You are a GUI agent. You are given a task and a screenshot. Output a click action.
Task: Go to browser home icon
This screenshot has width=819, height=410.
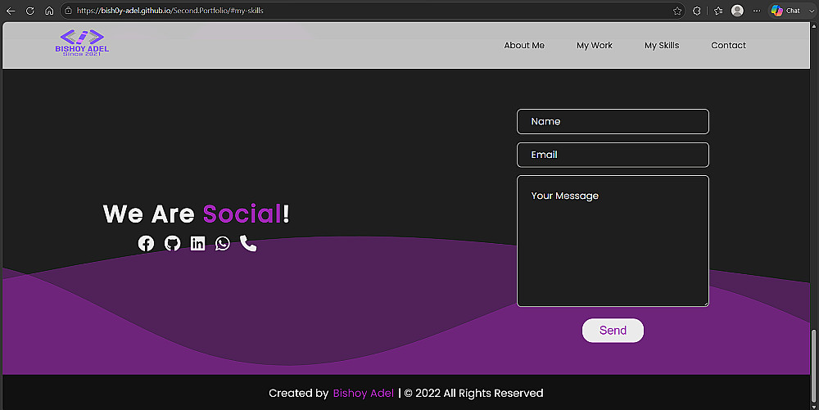pos(49,11)
